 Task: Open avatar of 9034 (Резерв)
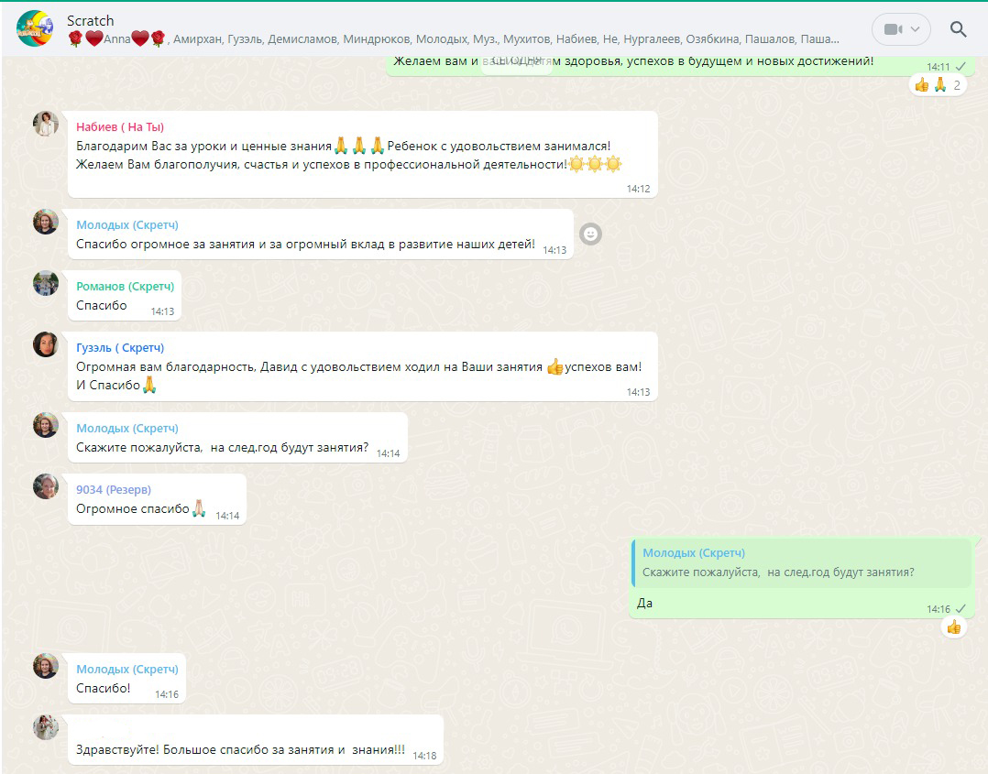[x=46, y=486]
